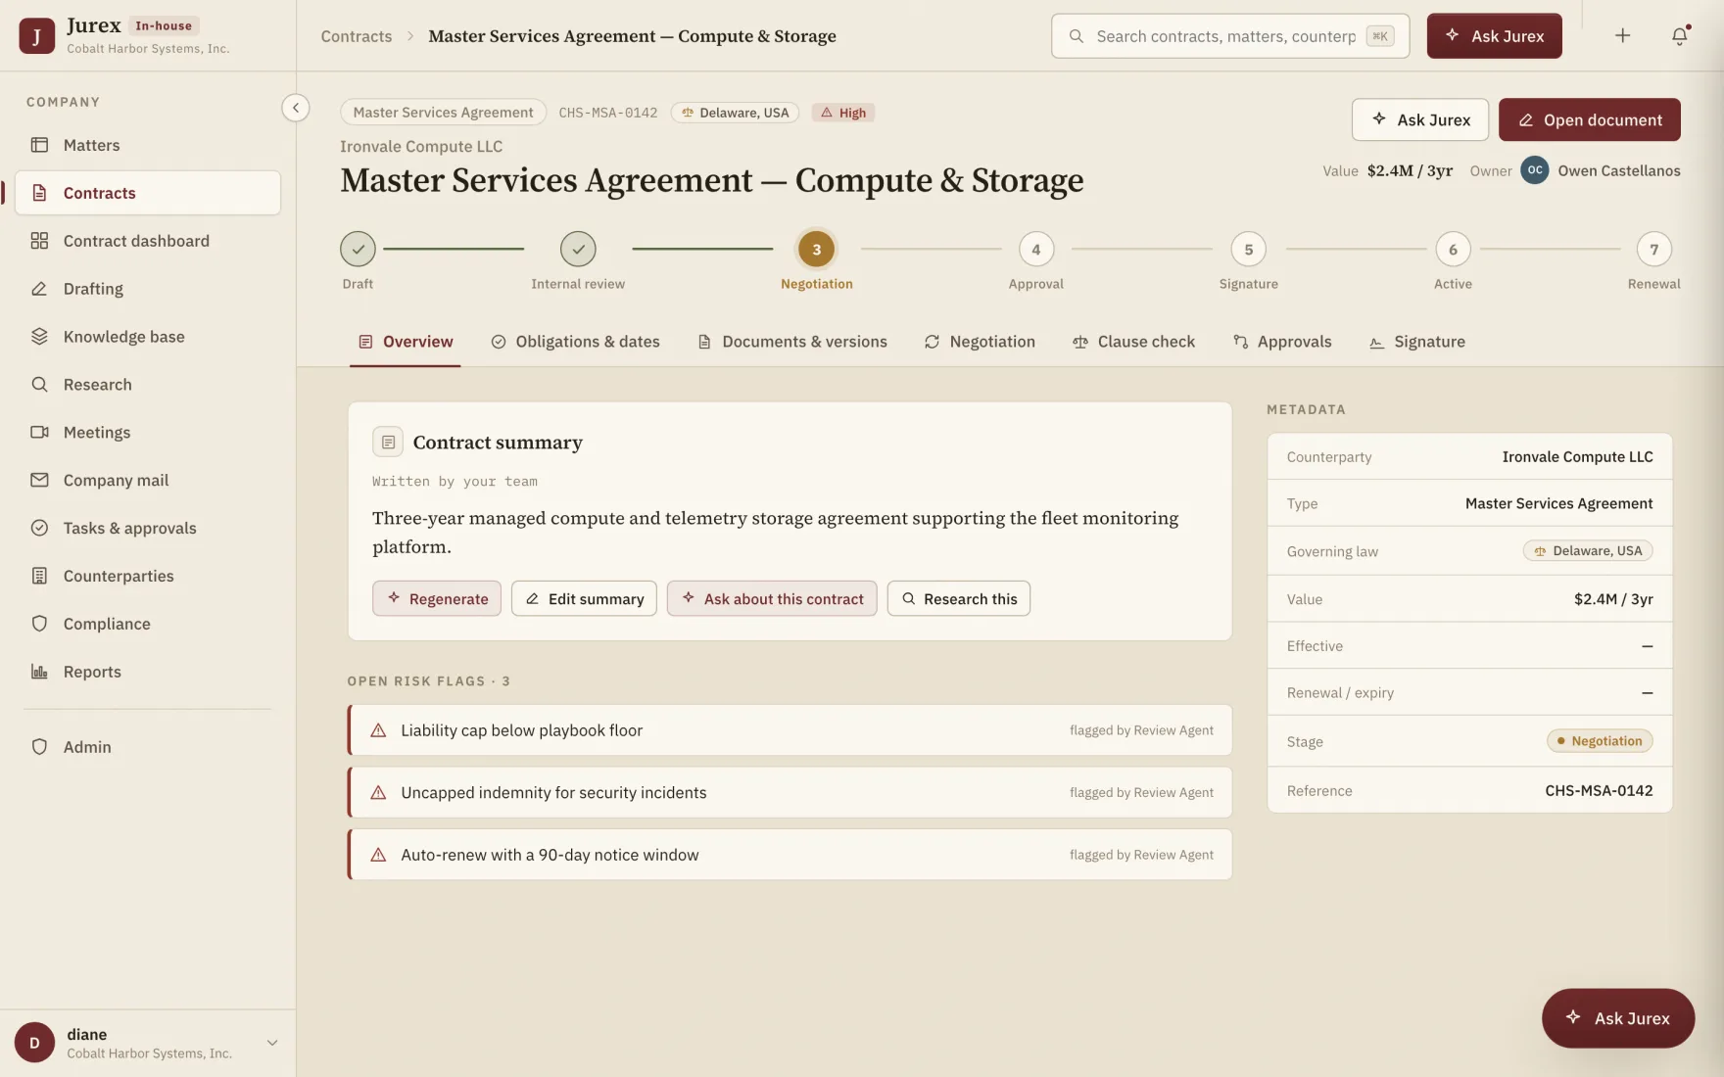1724x1077 pixels.
Task: Open Matters from the sidebar
Action: click(x=148, y=145)
